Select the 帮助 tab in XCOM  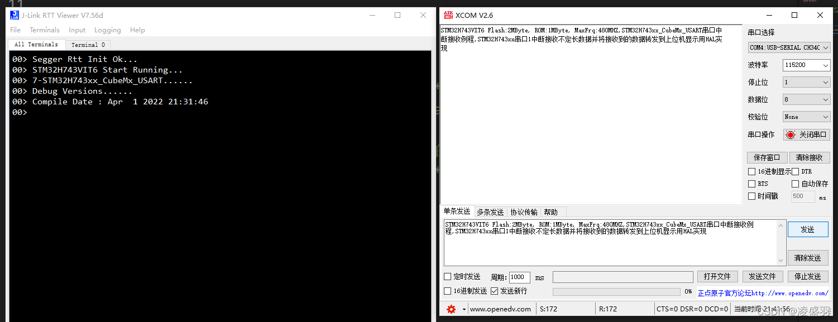[551, 212]
